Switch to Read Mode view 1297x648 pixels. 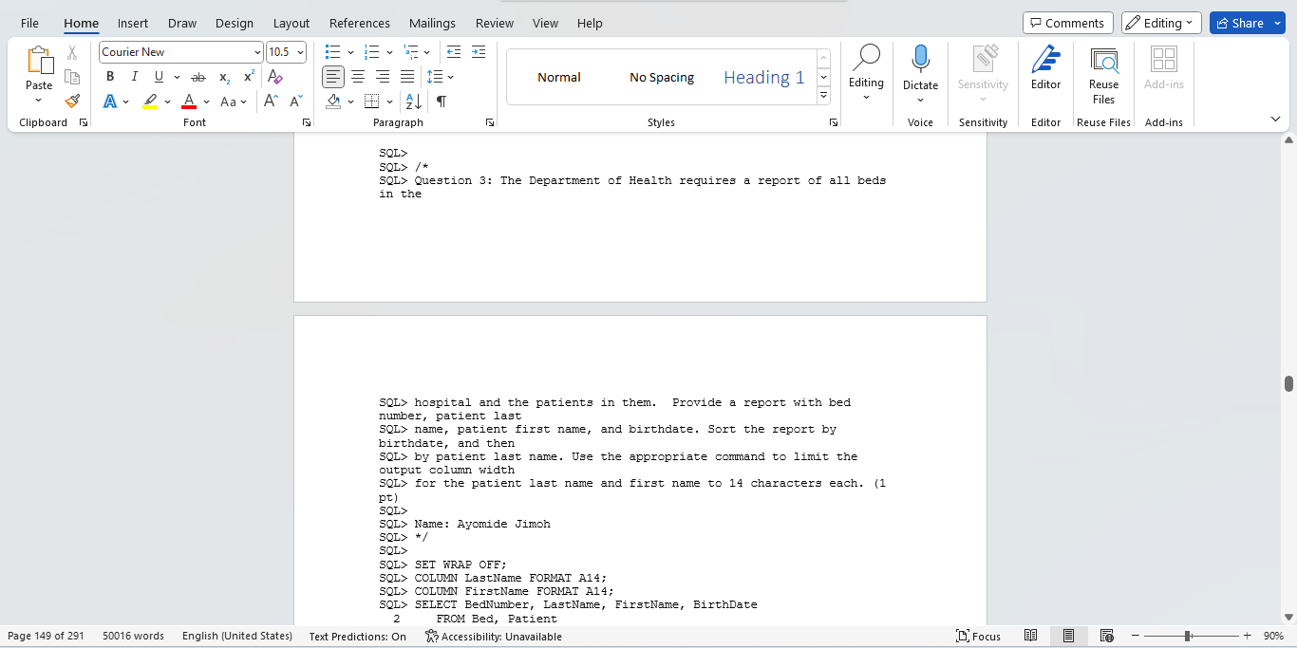tap(1030, 636)
